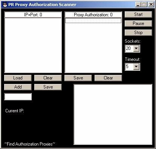Image resolution: width=156 pixels, height=149 pixels.
Task: Open the Sockets dropdown arrow
Action: tap(136, 48)
